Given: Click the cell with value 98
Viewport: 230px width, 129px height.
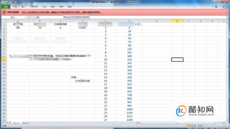Looking at the screenshot, I should [x=130, y=45].
